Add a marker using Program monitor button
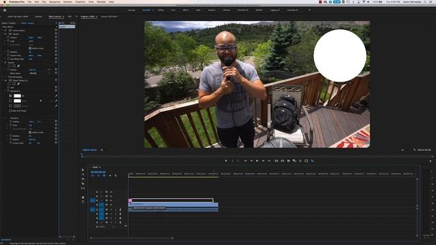The width and height of the screenshot is (436, 245). [x=226, y=161]
